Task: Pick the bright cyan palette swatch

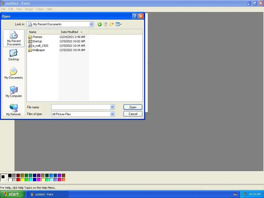Action: [30, 180]
